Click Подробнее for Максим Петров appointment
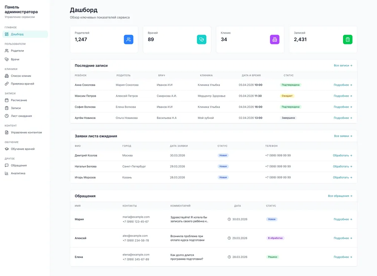The height and width of the screenshot is (276, 377). pyautogui.click(x=343, y=96)
